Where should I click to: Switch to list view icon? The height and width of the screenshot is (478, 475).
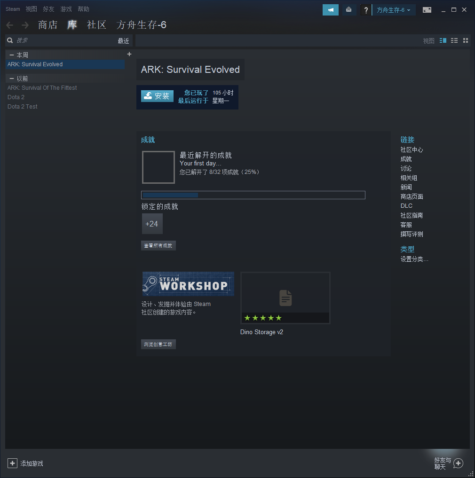(454, 40)
